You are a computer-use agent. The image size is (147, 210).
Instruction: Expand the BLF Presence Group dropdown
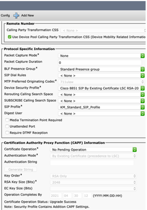101,69
